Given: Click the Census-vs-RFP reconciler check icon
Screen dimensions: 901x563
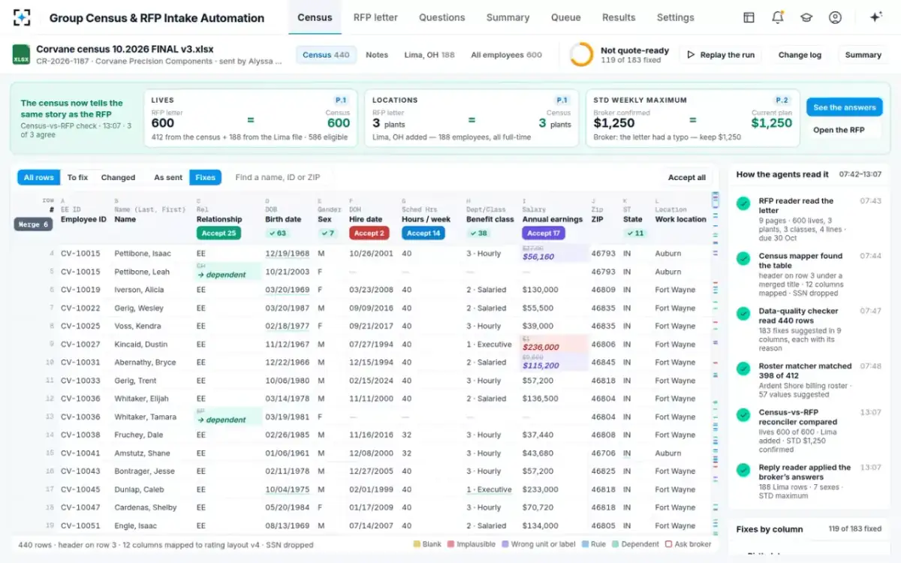Looking at the screenshot, I should [x=743, y=414].
